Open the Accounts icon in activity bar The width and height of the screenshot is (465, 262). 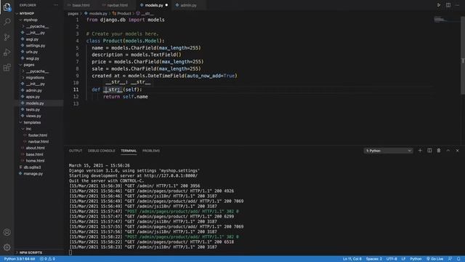[7, 232]
